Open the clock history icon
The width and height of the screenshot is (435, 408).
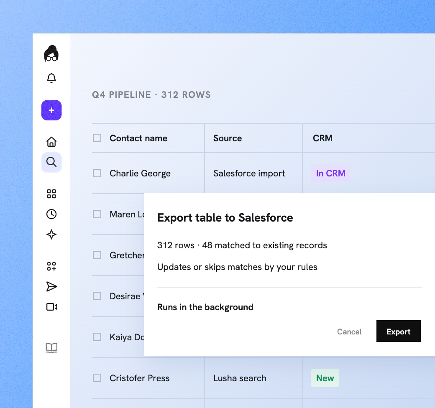click(x=51, y=214)
